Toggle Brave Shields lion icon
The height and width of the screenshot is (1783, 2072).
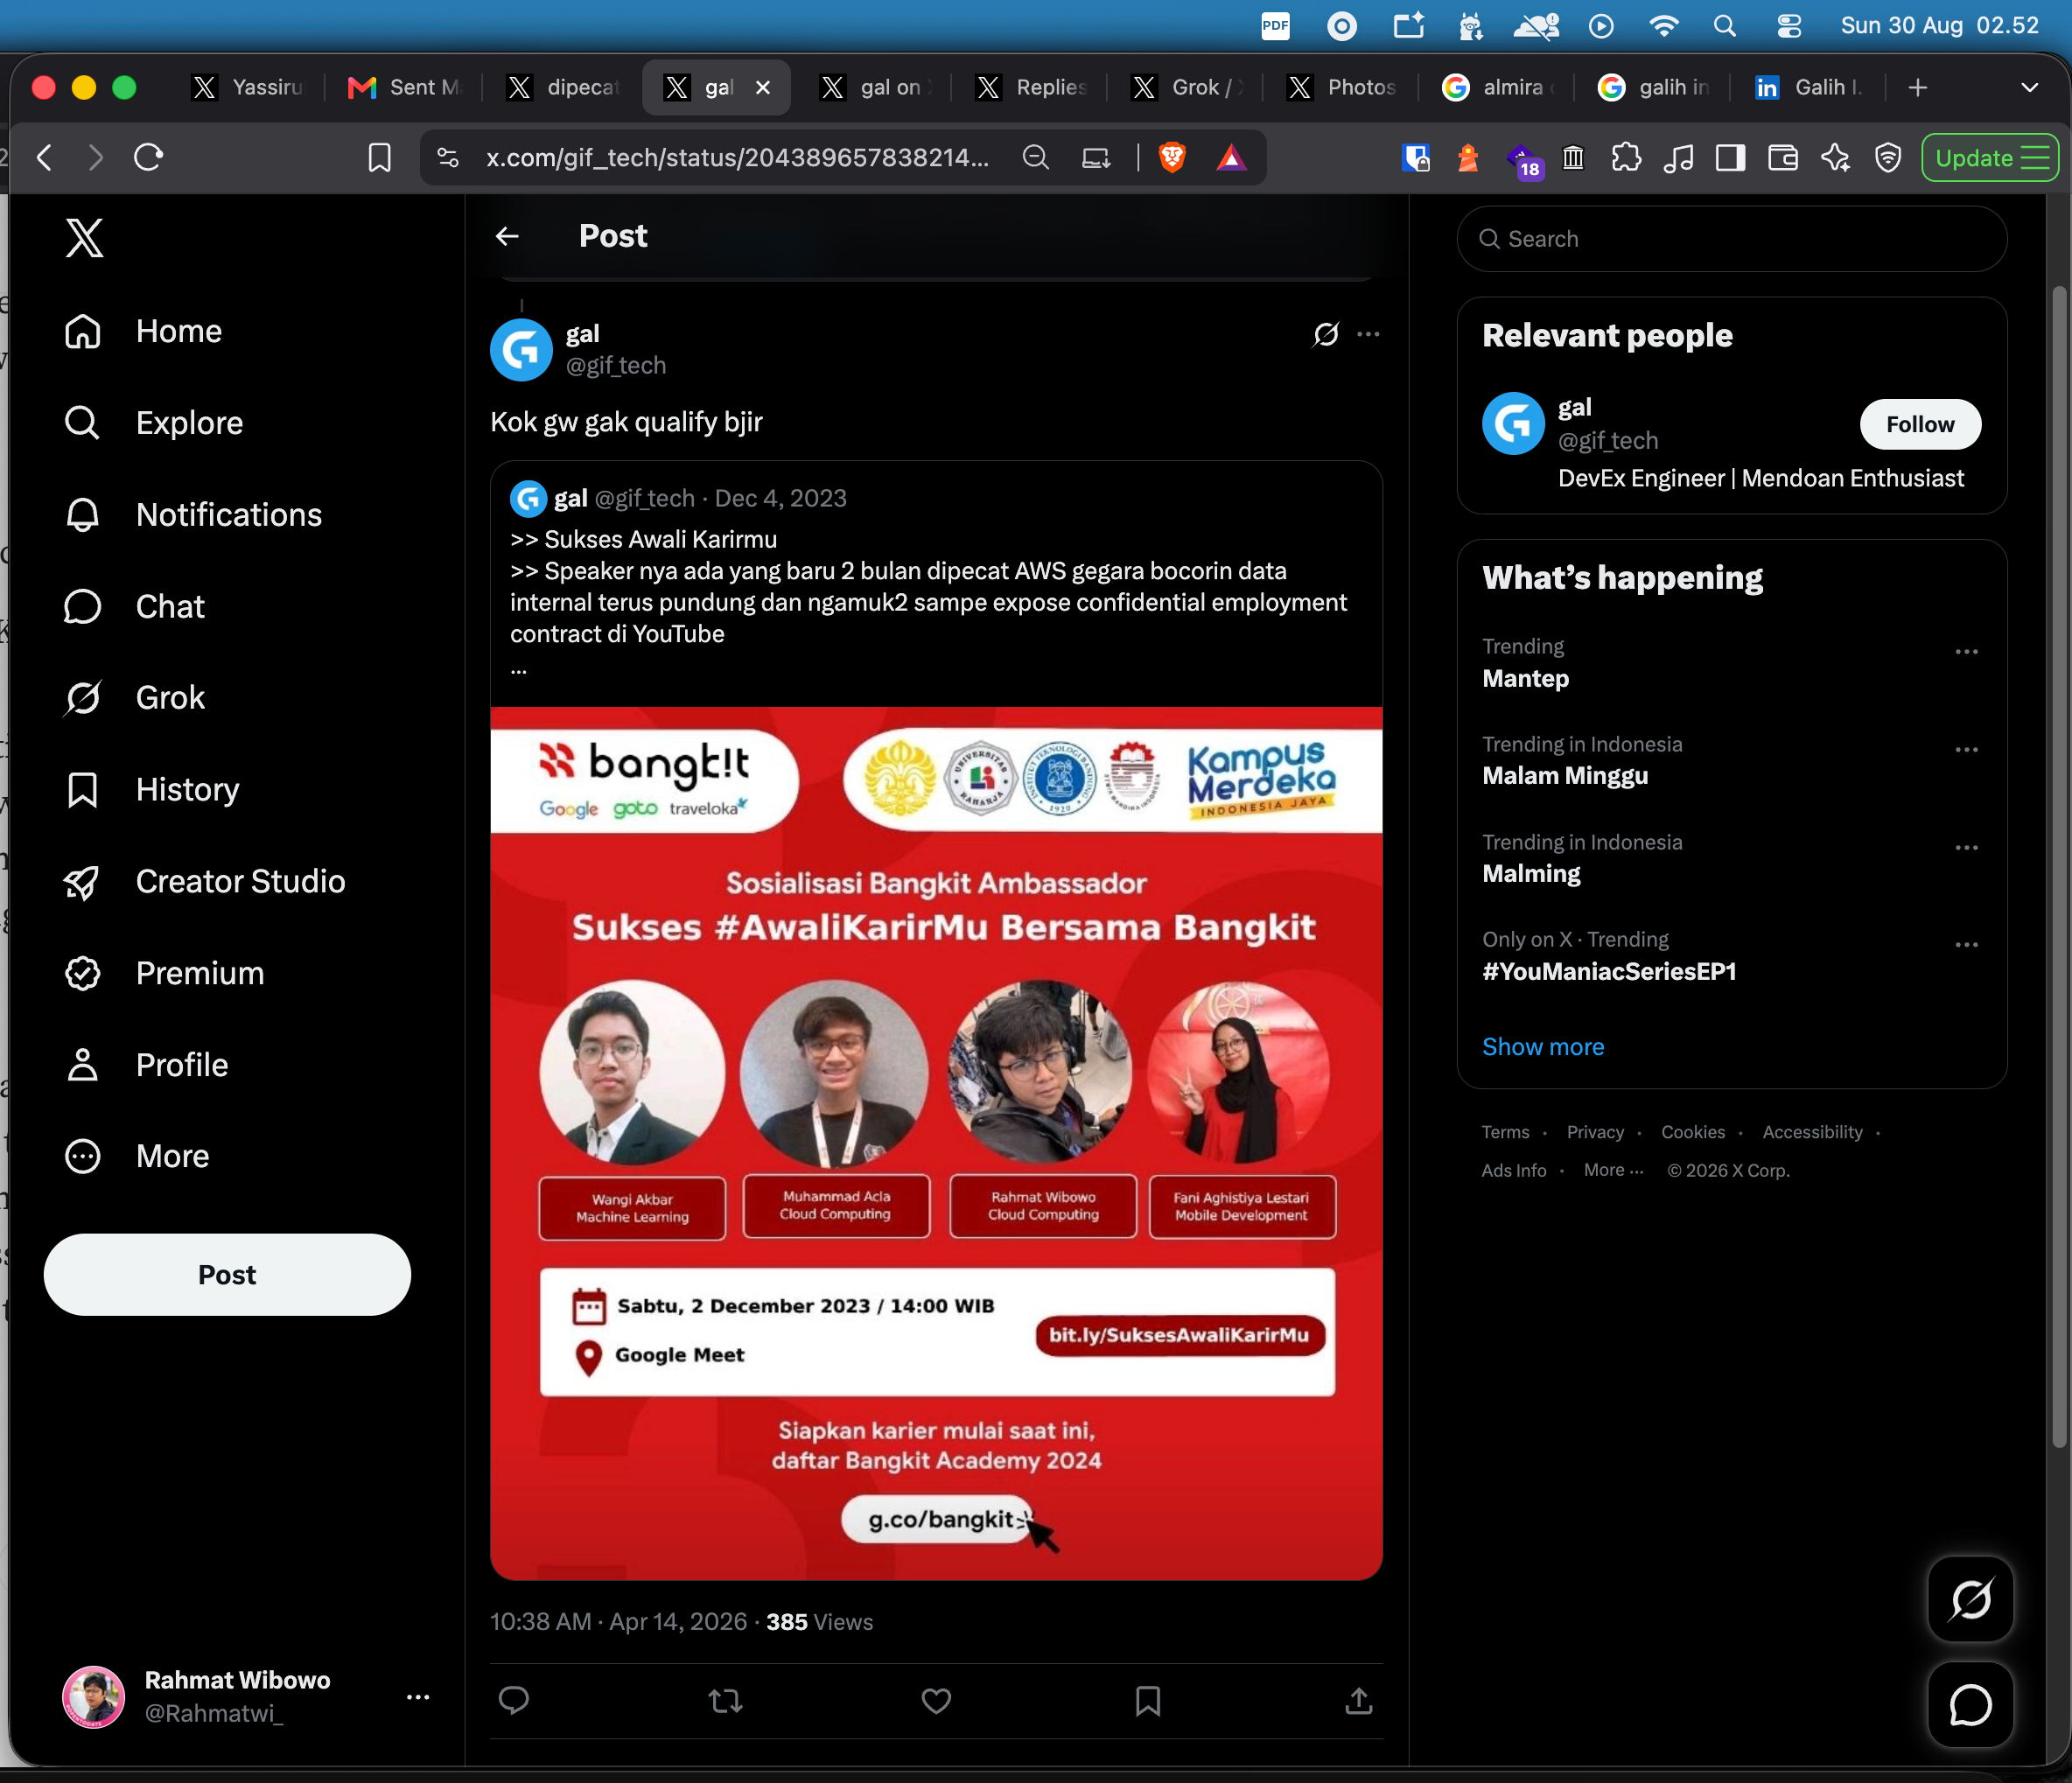point(1172,158)
